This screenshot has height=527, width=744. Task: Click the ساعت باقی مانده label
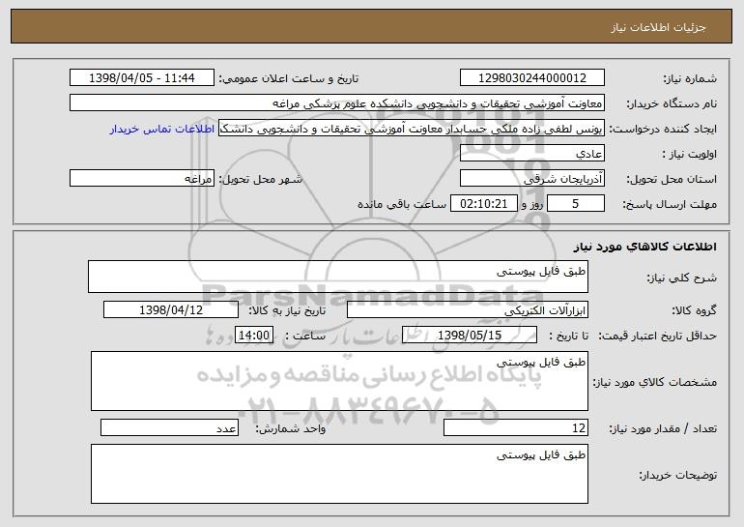(401, 204)
